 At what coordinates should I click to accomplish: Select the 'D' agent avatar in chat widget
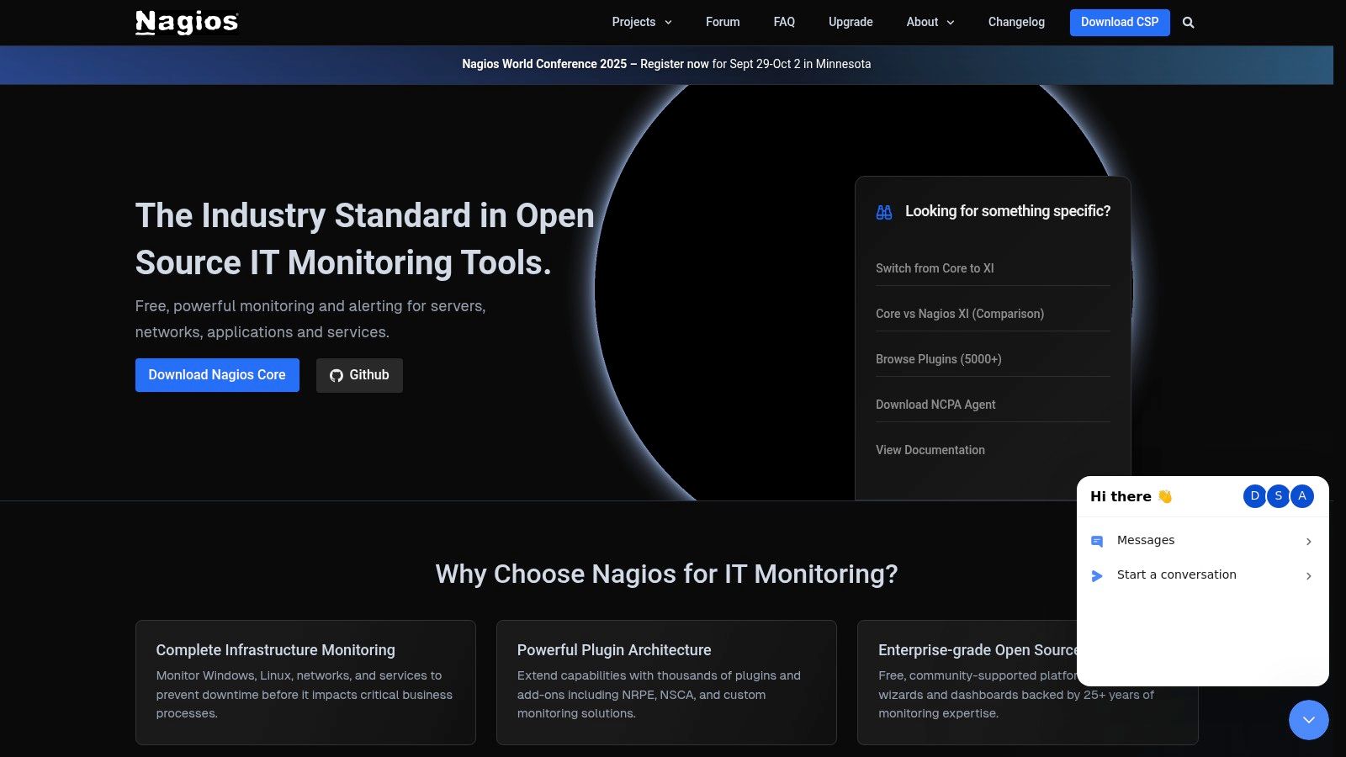[x=1253, y=496]
